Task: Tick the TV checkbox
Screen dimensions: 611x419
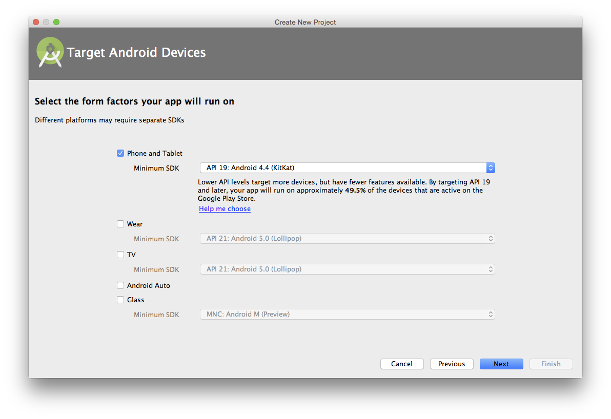Action: point(120,255)
